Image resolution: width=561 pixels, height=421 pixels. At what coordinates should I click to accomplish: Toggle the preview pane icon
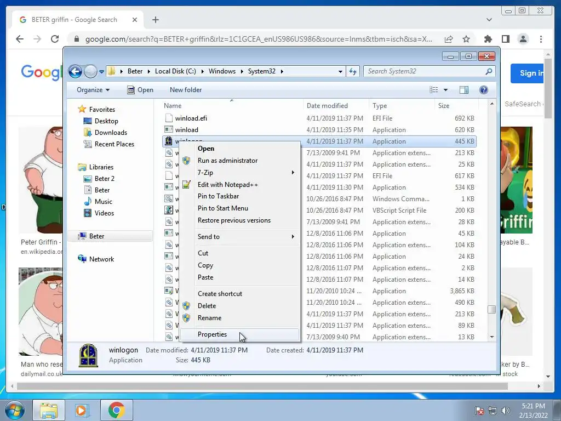point(464,90)
